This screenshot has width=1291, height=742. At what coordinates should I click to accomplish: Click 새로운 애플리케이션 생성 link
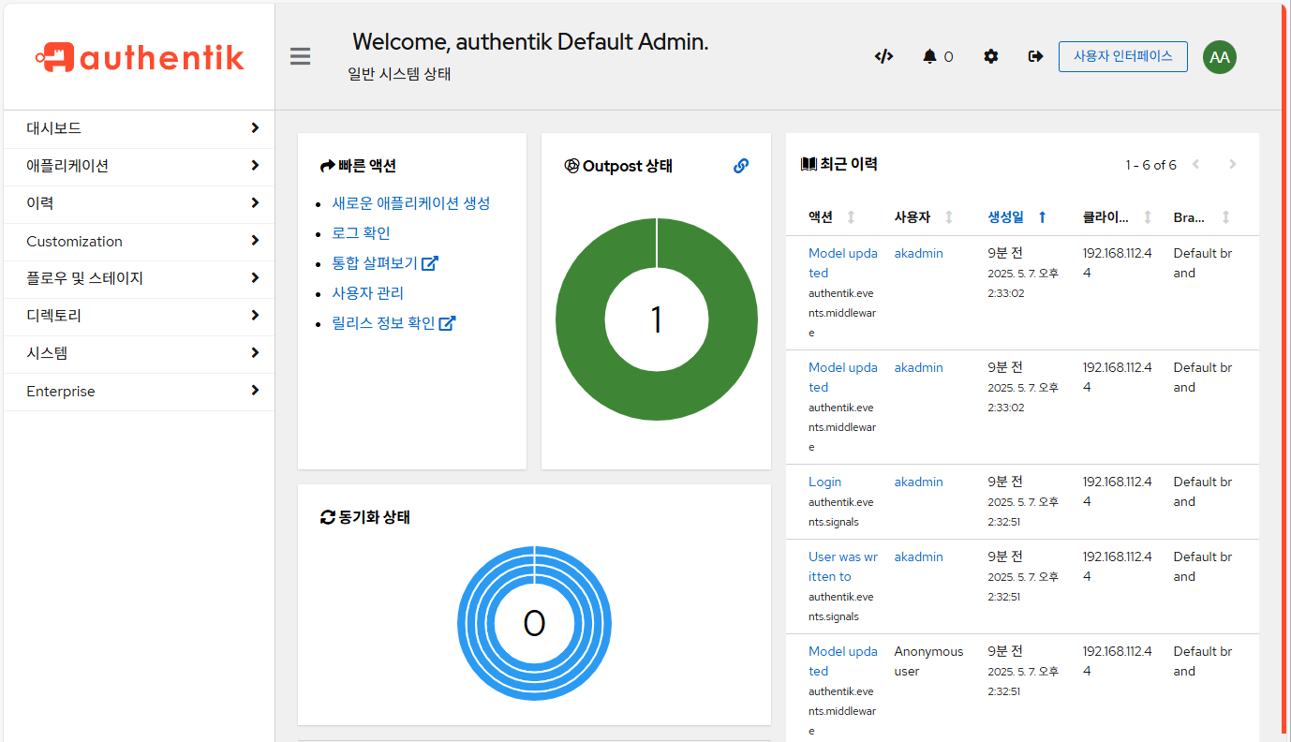411,203
